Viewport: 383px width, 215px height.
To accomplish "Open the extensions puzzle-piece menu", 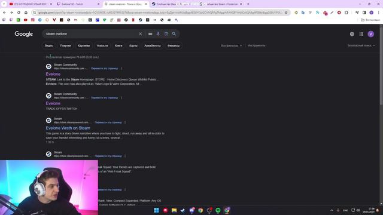I will click(x=346, y=13).
